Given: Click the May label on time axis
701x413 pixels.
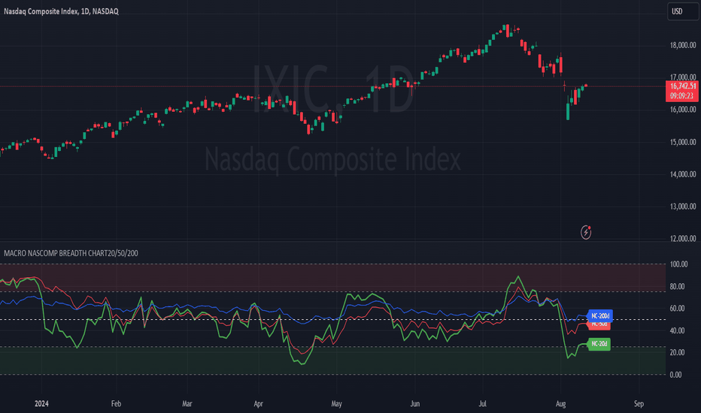Looking at the screenshot, I should click(x=337, y=404).
